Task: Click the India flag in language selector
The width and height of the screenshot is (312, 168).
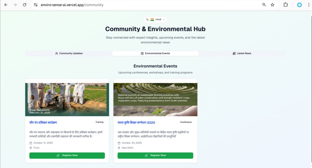Action: coord(152,19)
